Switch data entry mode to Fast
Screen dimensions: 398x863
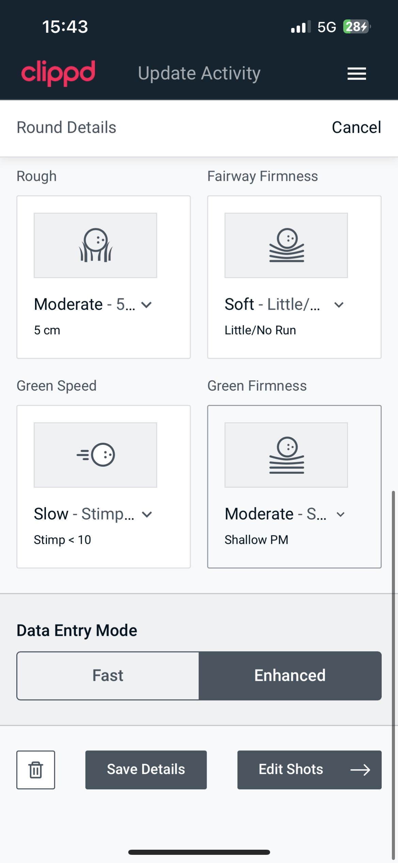coord(108,676)
